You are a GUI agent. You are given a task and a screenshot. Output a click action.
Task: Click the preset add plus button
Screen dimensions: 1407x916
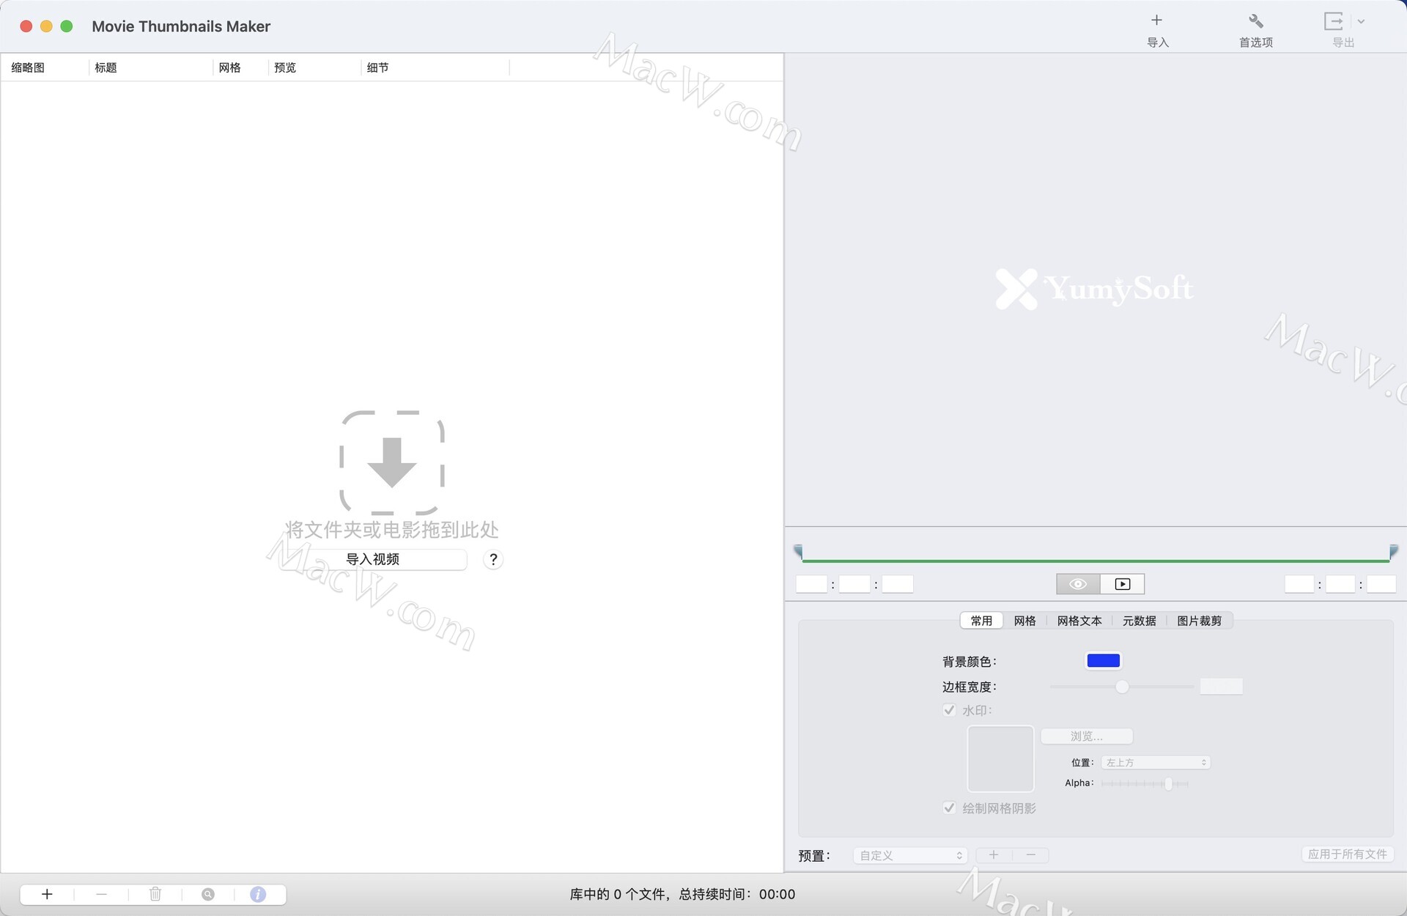994,855
